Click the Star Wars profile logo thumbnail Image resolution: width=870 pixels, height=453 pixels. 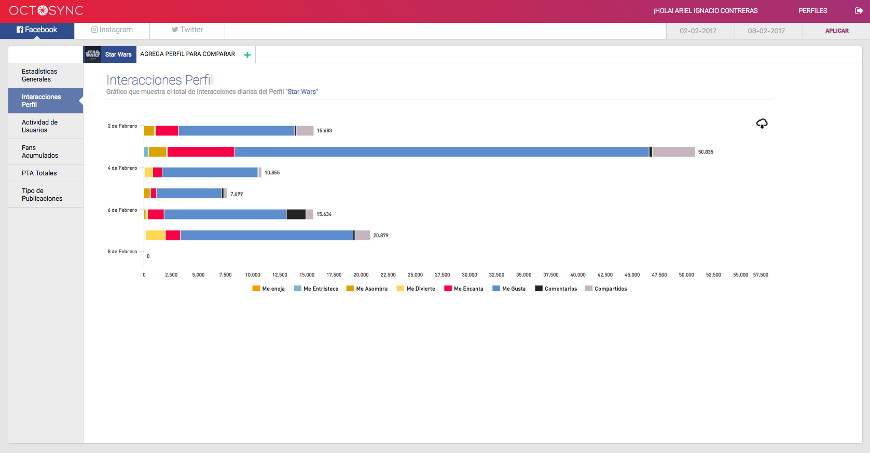point(93,54)
